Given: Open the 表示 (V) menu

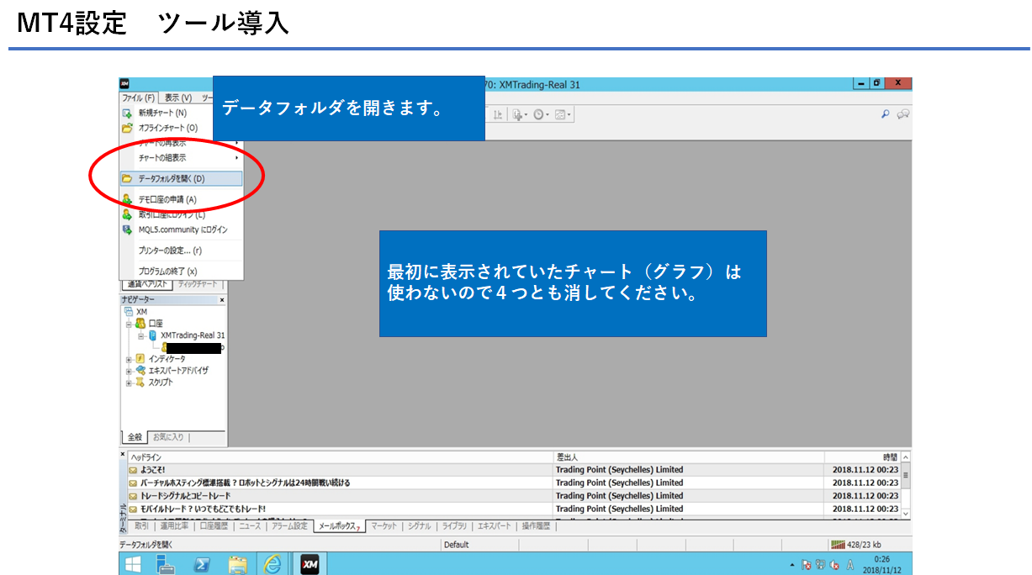Looking at the screenshot, I should (x=177, y=98).
